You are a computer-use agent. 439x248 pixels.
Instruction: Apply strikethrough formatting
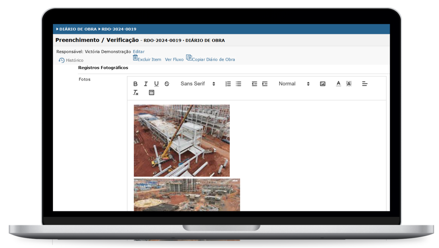167,84
